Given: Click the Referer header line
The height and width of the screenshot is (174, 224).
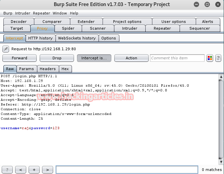Looking at the screenshot, I should click(45, 105).
